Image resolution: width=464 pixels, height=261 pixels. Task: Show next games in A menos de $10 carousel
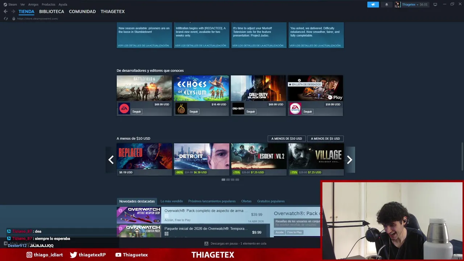[349, 159]
